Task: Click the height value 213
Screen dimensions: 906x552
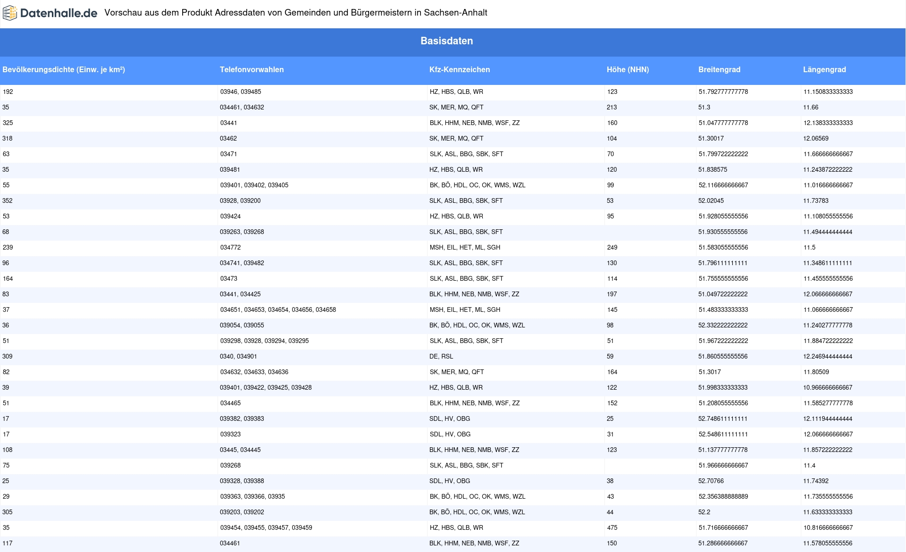Action: [x=612, y=108]
